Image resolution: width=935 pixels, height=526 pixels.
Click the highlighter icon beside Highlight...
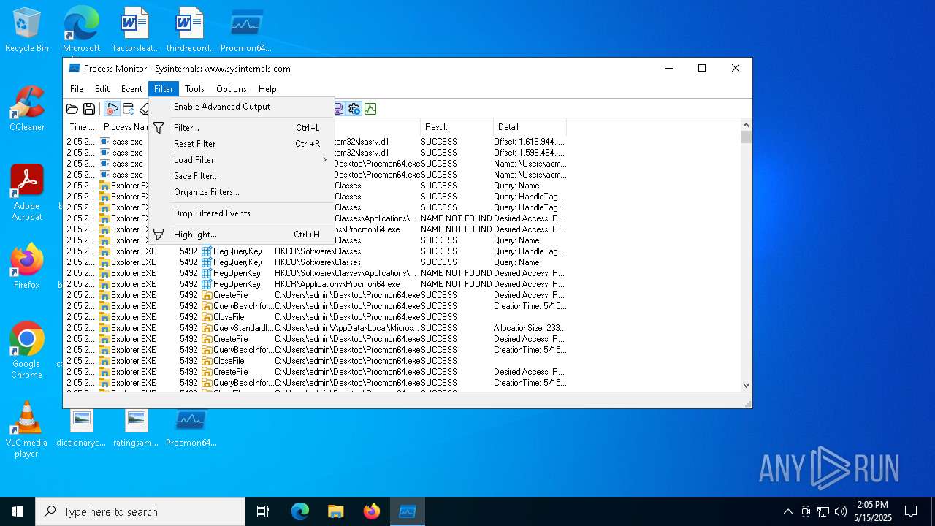click(x=159, y=235)
